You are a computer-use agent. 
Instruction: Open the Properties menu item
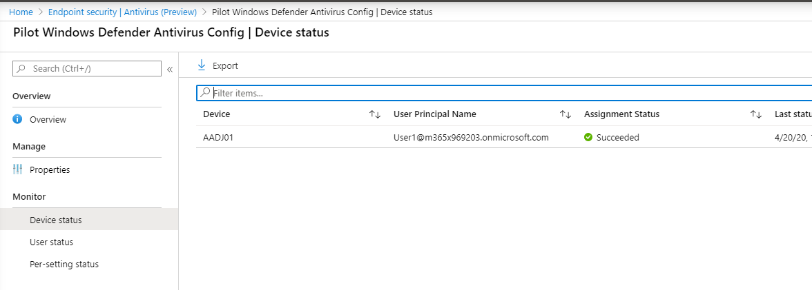50,169
